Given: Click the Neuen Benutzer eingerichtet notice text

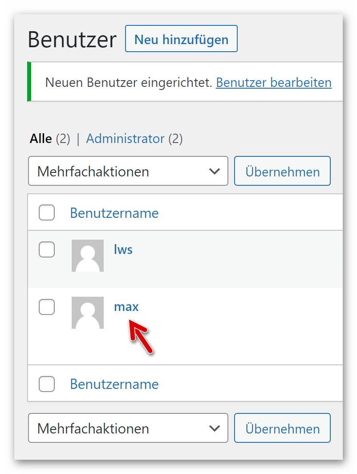Looking at the screenshot, I should click(x=129, y=82).
